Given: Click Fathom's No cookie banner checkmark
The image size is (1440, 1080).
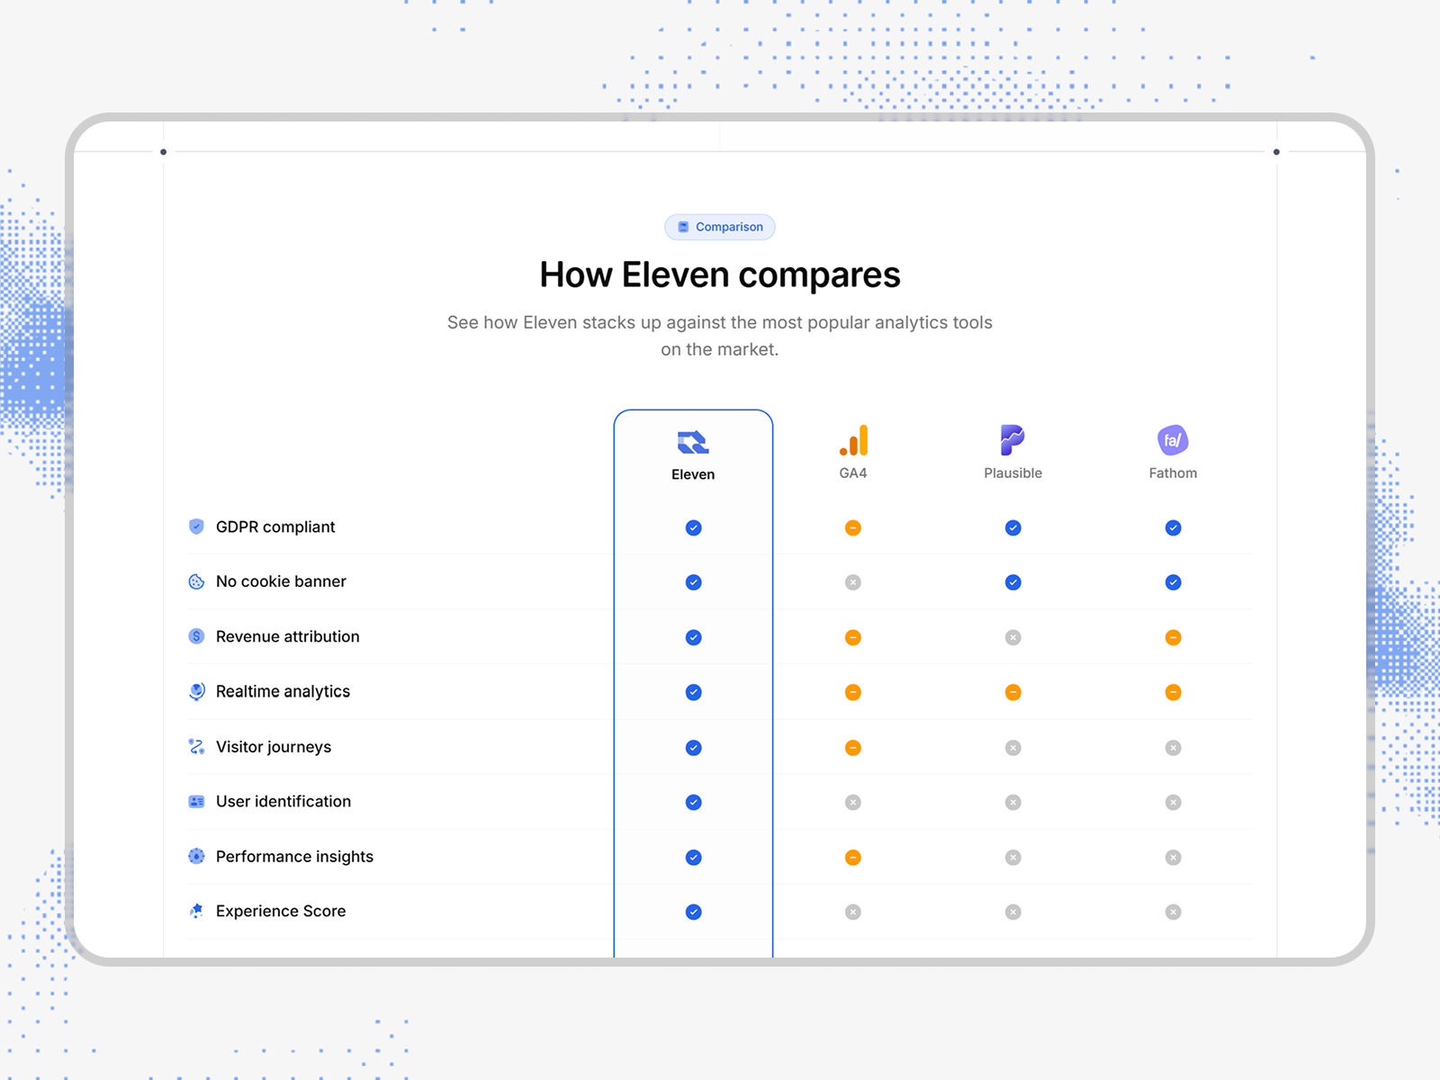Looking at the screenshot, I should coord(1173,582).
